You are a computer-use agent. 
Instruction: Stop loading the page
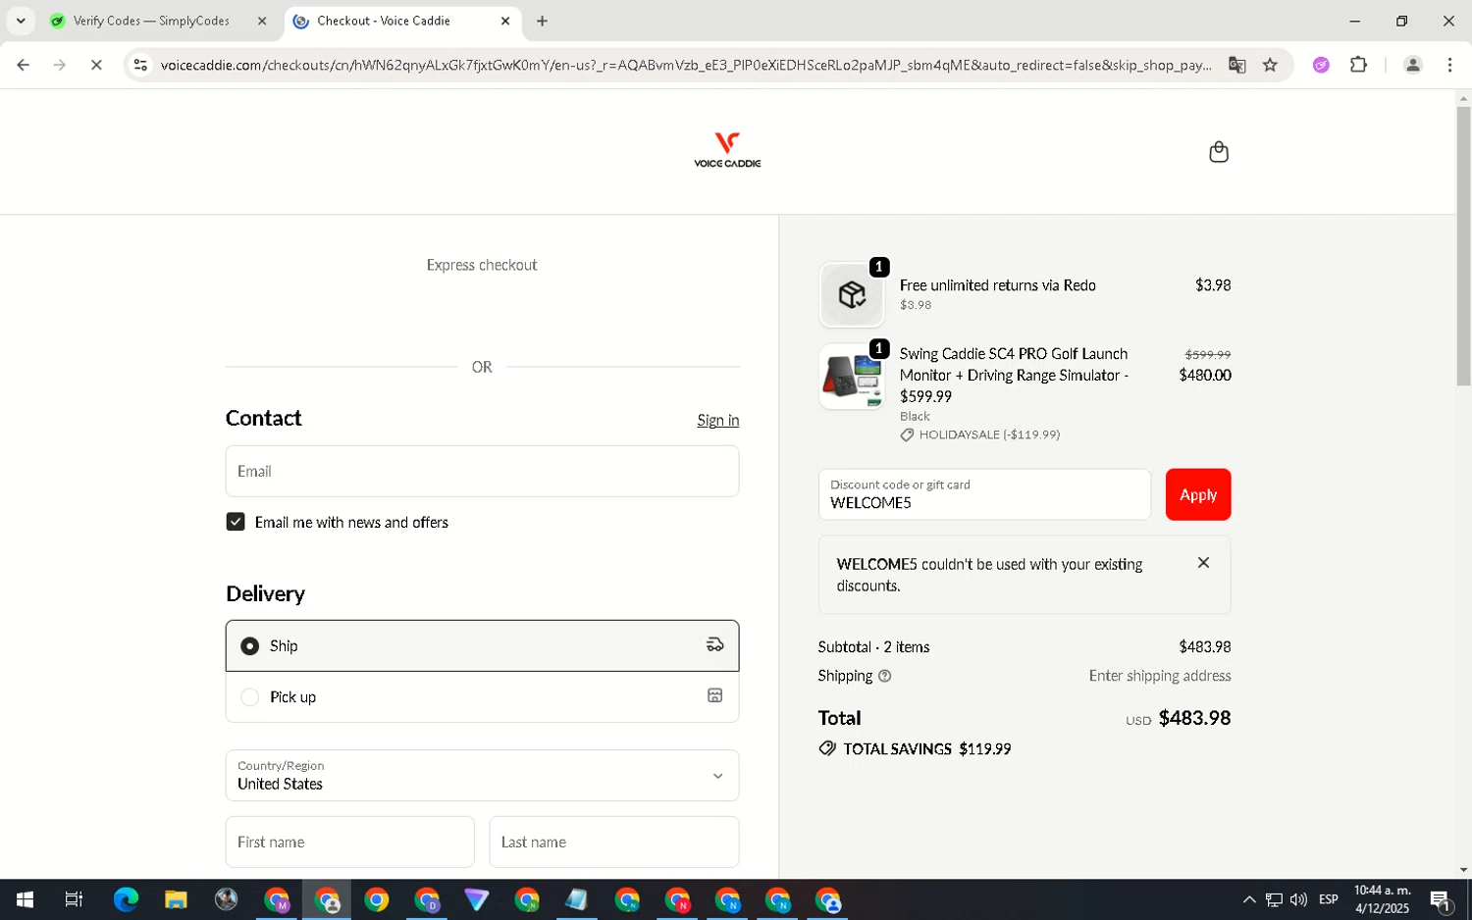[x=96, y=65]
